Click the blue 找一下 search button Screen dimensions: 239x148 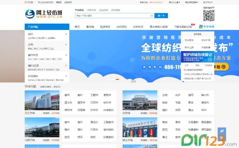coord(161,16)
